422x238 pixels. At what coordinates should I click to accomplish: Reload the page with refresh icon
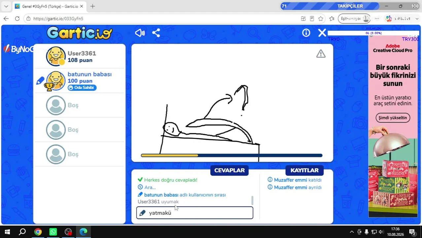pyautogui.click(x=17, y=19)
